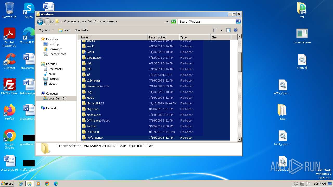Screen dimensions: 333x187
Task: Launch Internet Explorer from taskbar
Action: click(x=21, y=184)
